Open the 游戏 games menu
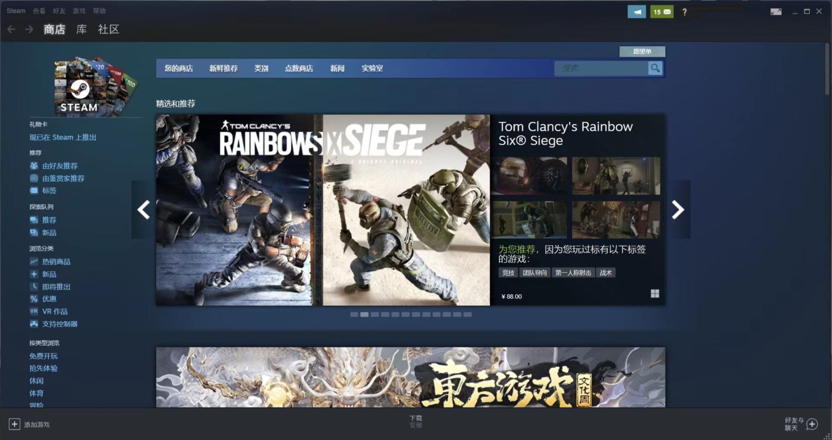This screenshot has height=440, width=832. coord(79,11)
